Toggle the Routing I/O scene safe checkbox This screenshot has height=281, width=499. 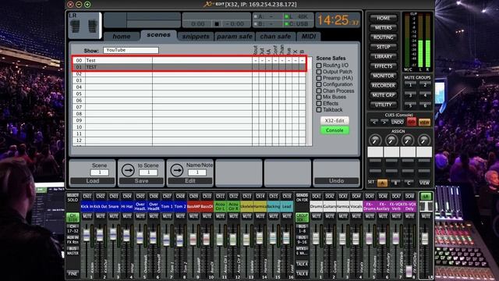319,66
